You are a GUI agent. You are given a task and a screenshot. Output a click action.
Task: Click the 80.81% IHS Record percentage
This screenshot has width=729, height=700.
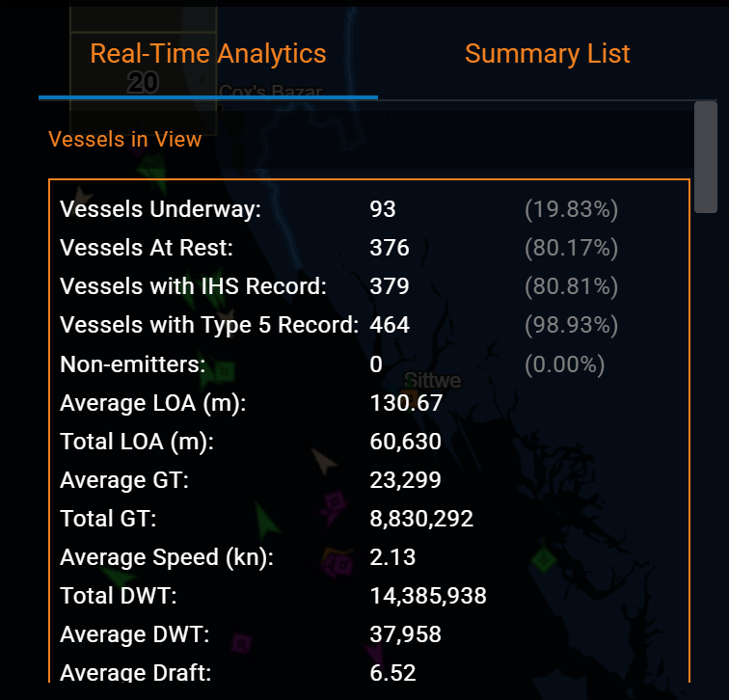click(572, 286)
